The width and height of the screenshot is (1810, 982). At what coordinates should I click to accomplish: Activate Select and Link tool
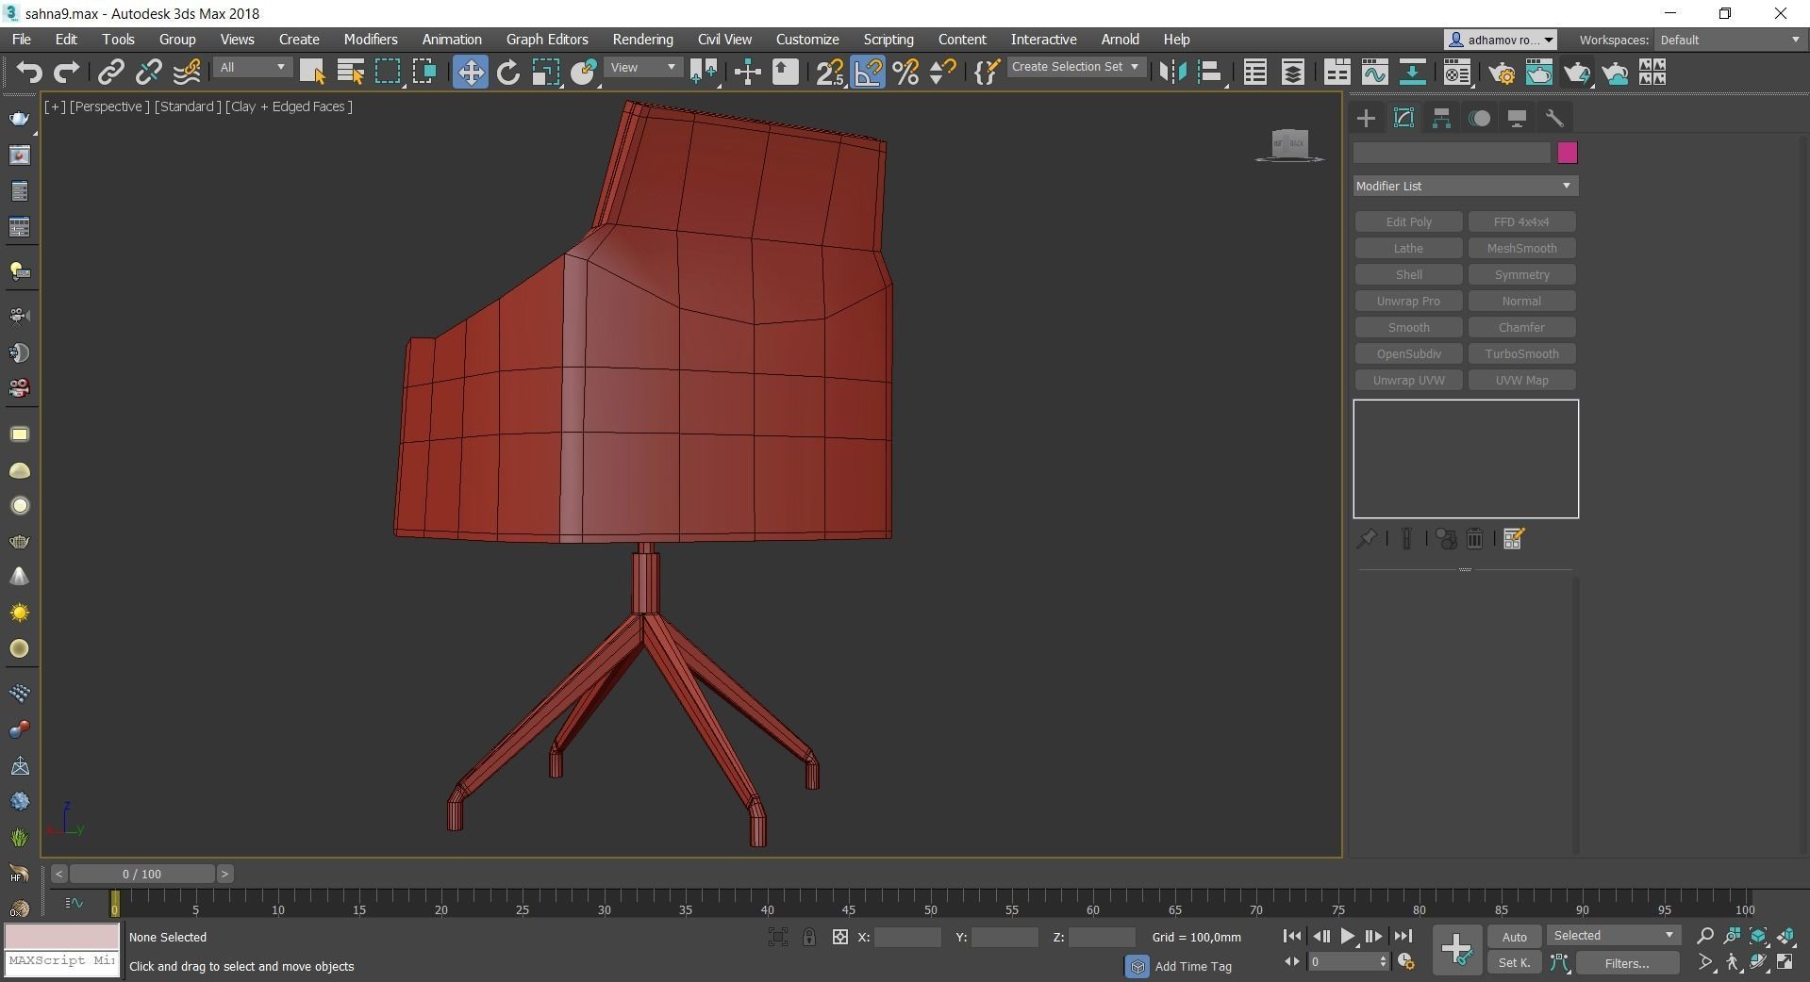pyautogui.click(x=111, y=73)
